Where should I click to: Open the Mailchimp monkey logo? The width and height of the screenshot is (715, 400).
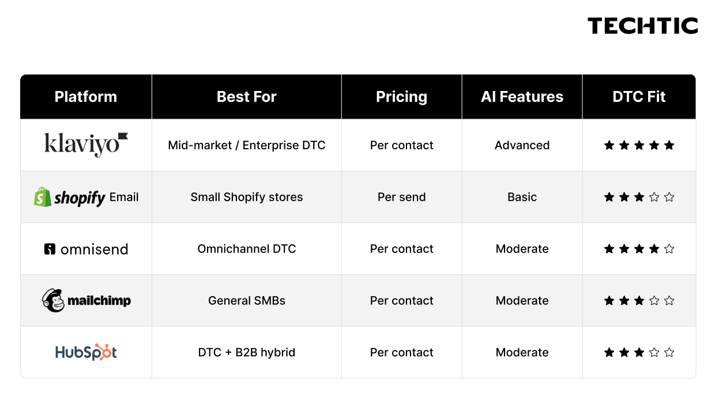point(52,300)
